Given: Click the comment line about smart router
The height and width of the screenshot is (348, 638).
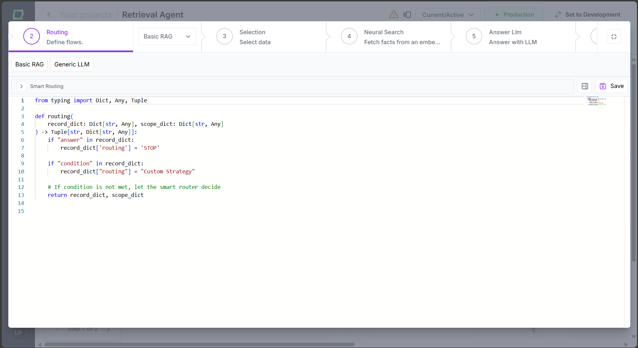Looking at the screenshot, I should (x=134, y=187).
